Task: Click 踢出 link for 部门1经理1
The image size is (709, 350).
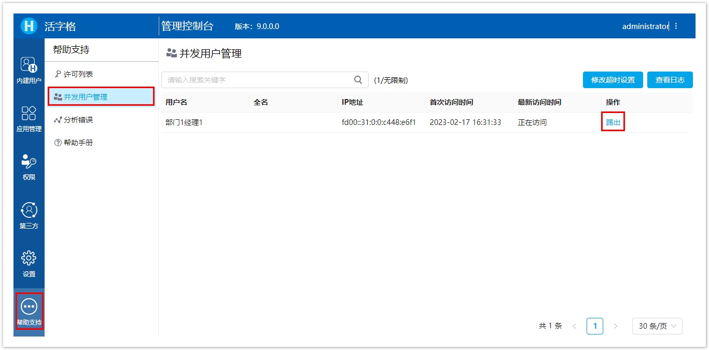Action: coord(613,122)
